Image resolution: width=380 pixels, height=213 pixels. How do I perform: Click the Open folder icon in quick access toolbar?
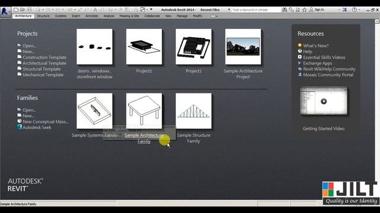[23, 9]
